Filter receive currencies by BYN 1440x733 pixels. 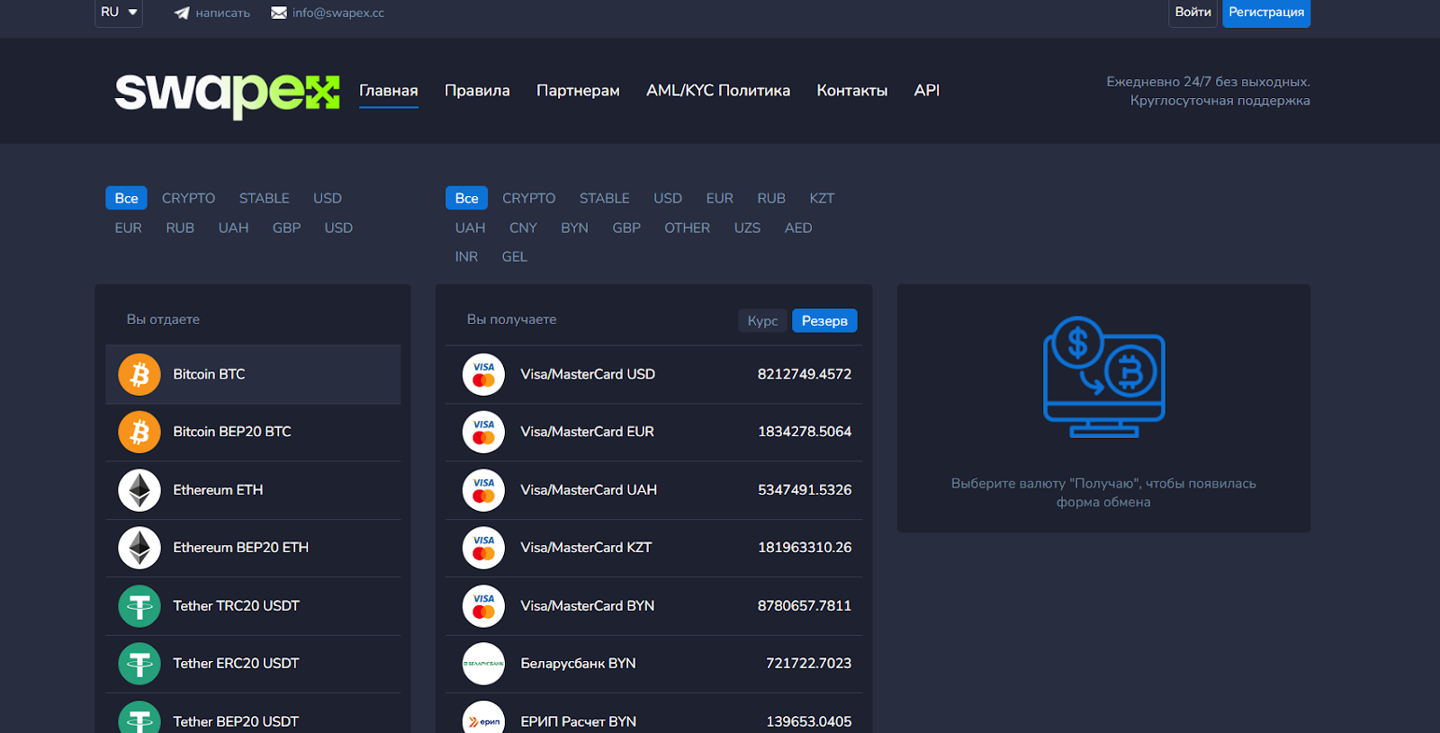(574, 228)
